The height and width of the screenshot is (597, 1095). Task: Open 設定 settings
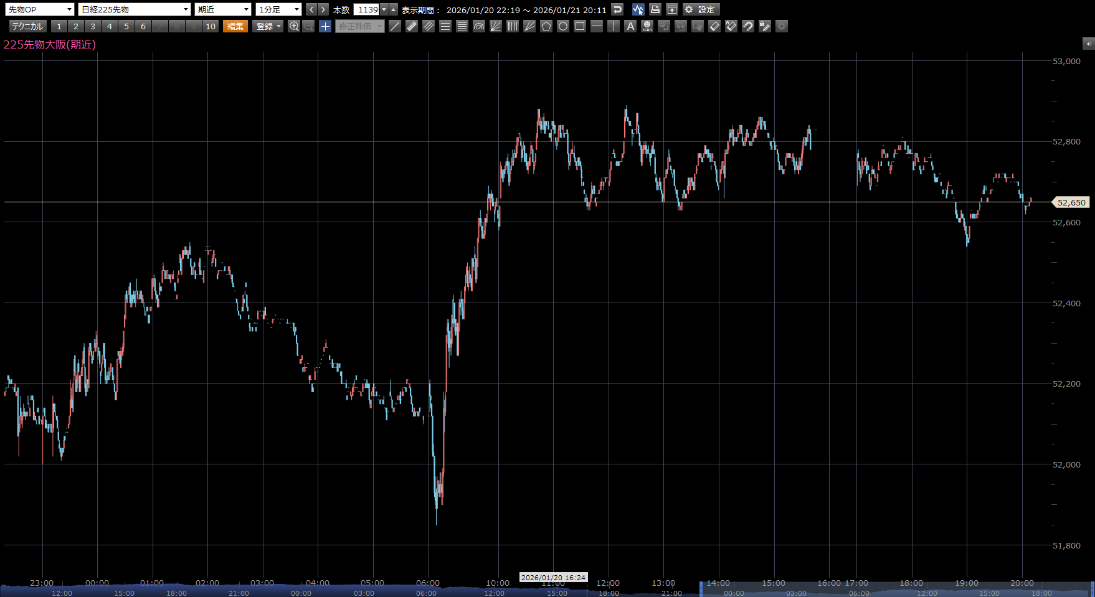pos(701,9)
